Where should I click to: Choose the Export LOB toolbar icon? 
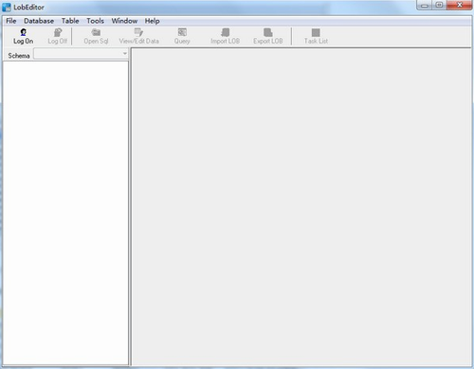tap(268, 36)
